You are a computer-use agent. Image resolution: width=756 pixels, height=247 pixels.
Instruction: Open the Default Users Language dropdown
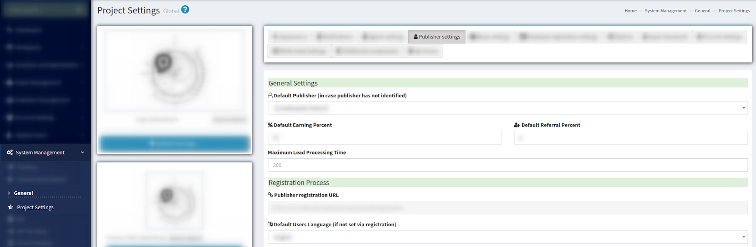pos(507,237)
